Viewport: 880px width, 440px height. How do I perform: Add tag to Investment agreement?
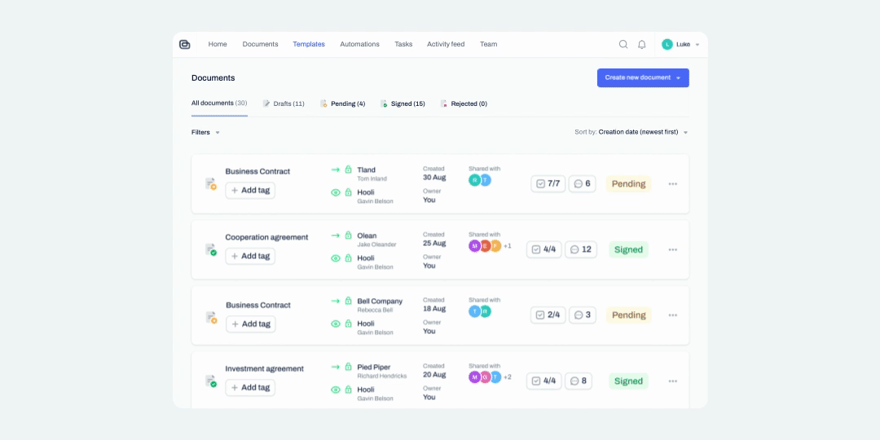coord(250,387)
